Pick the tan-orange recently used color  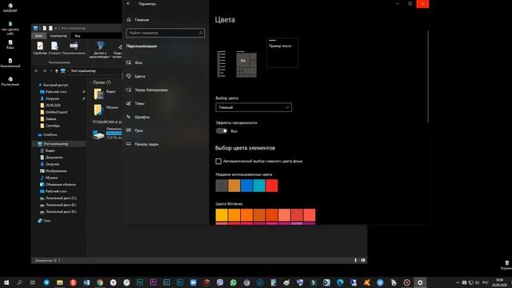pyautogui.click(x=234, y=186)
